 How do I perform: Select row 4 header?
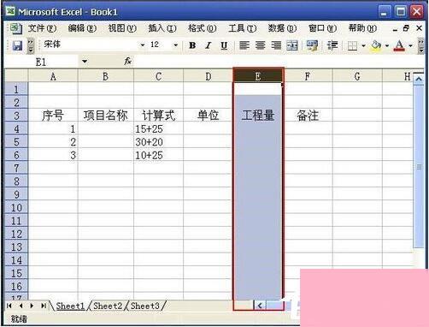(16, 129)
